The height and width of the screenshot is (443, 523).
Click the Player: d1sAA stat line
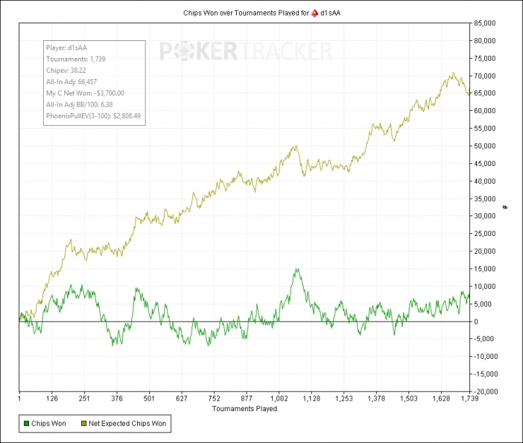pos(66,47)
